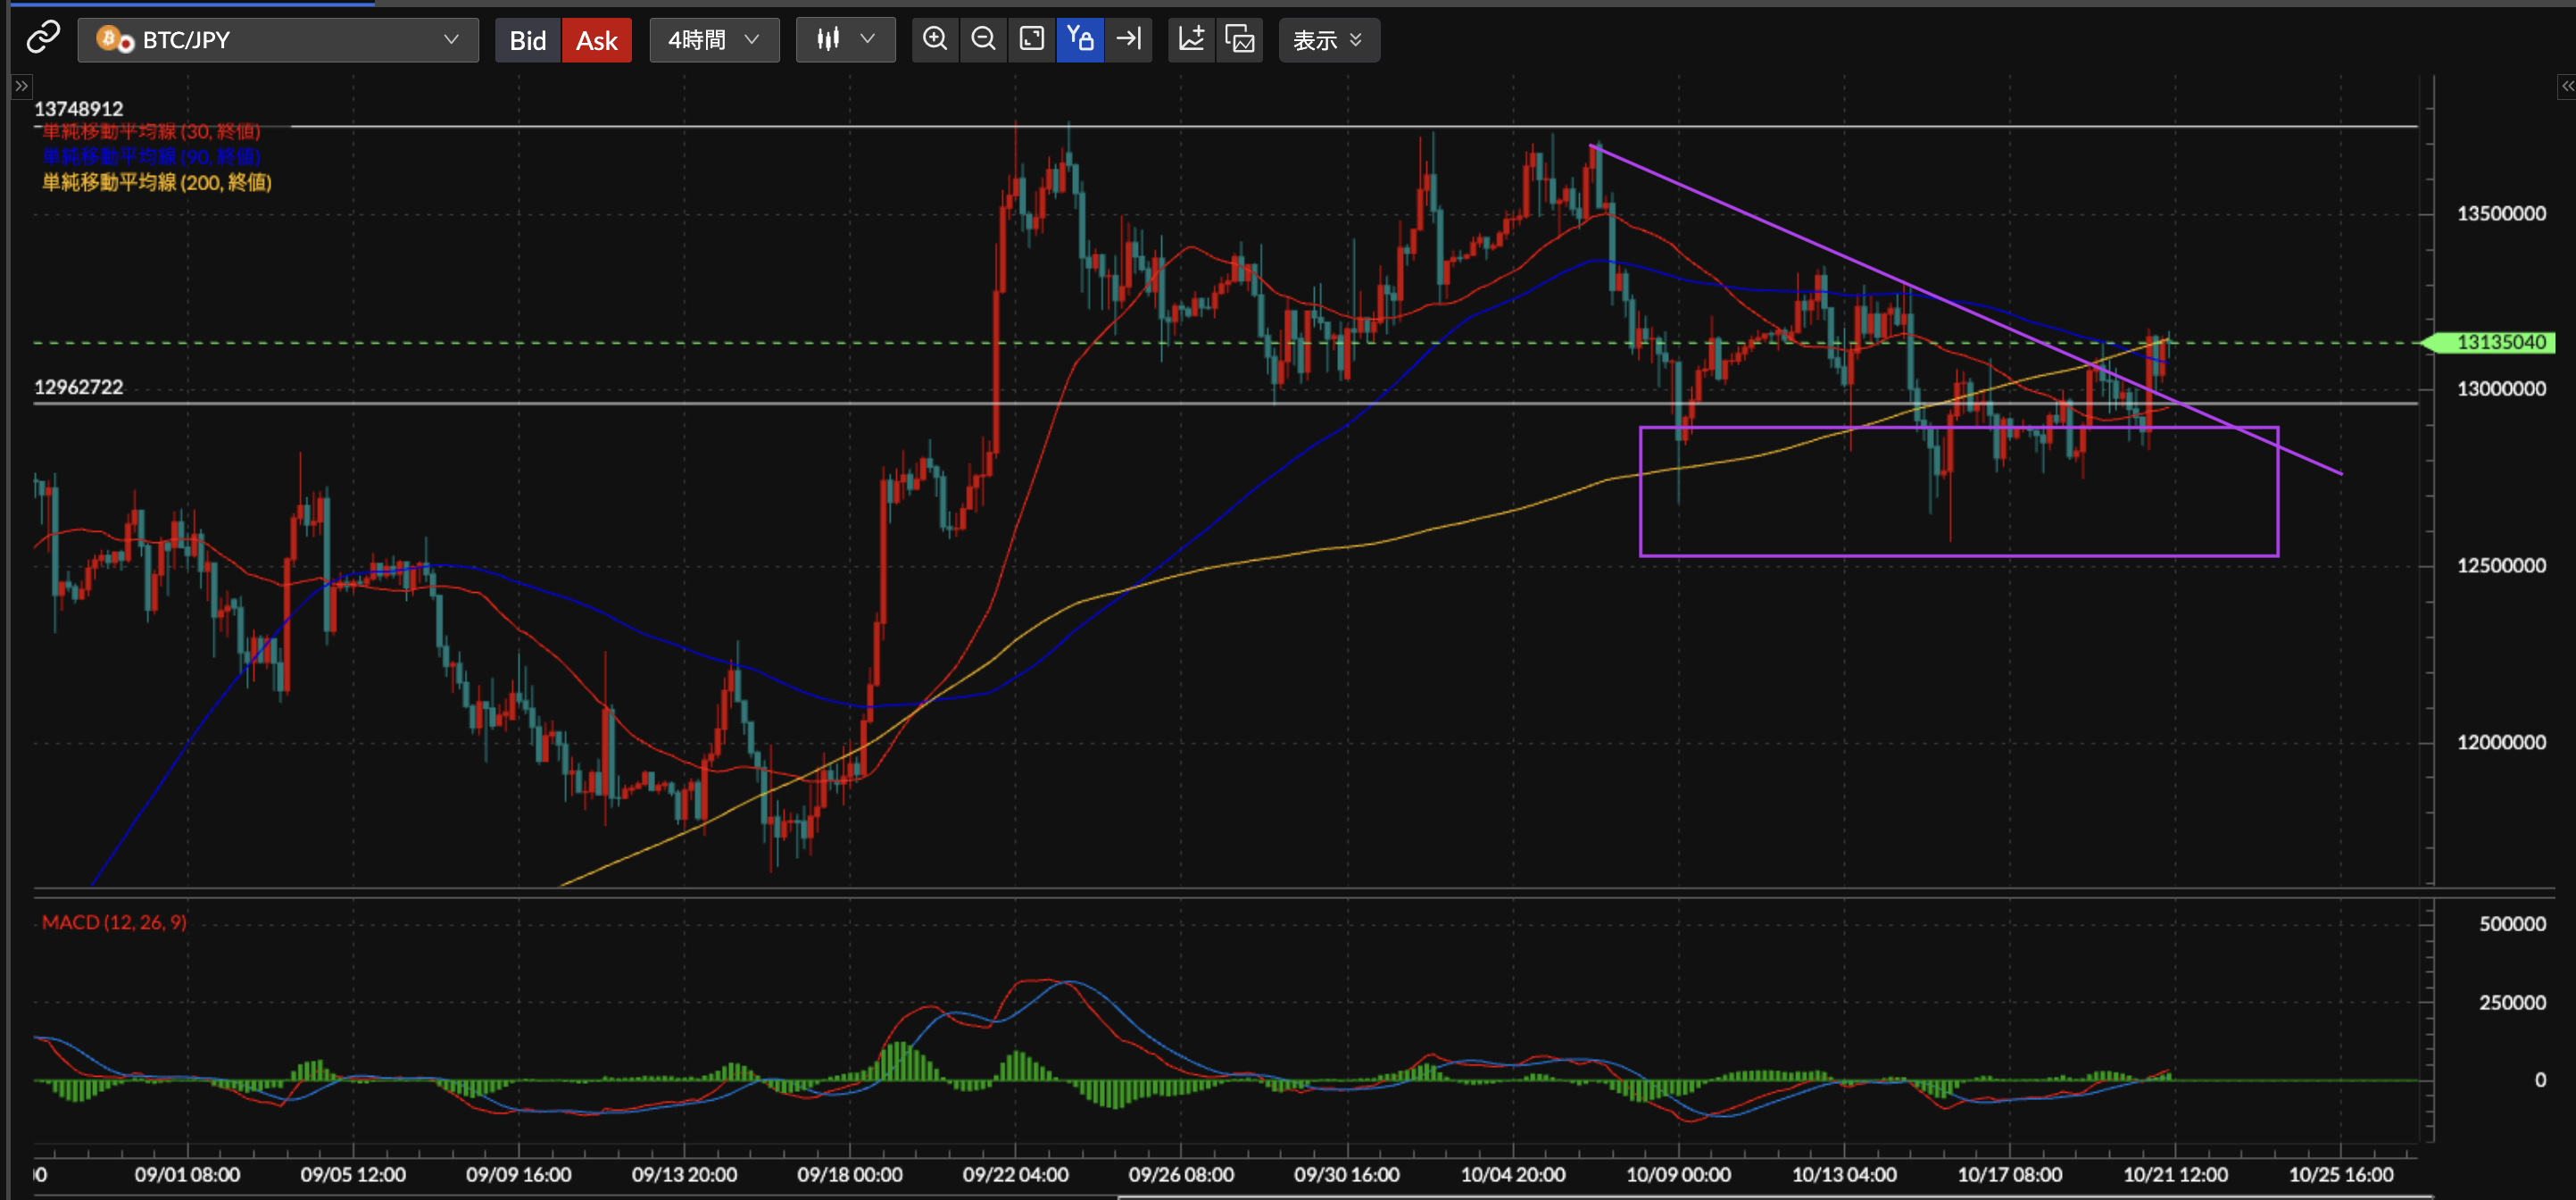Click the fit-to-screen expand icon
Screen dimensions: 2576x1200
pyautogui.click(x=1032, y=39)
